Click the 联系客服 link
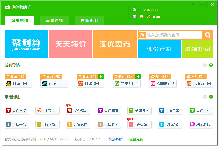Screen dimensions: 221x148 [115, 139]
